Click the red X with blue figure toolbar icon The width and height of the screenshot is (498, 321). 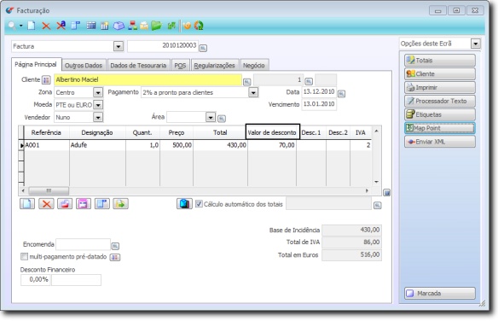pos(61,25)
